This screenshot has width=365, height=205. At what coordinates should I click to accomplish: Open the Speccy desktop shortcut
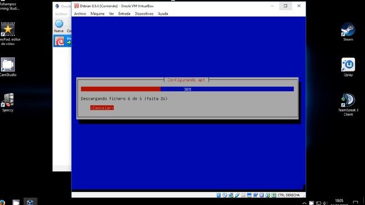(7, 102)
